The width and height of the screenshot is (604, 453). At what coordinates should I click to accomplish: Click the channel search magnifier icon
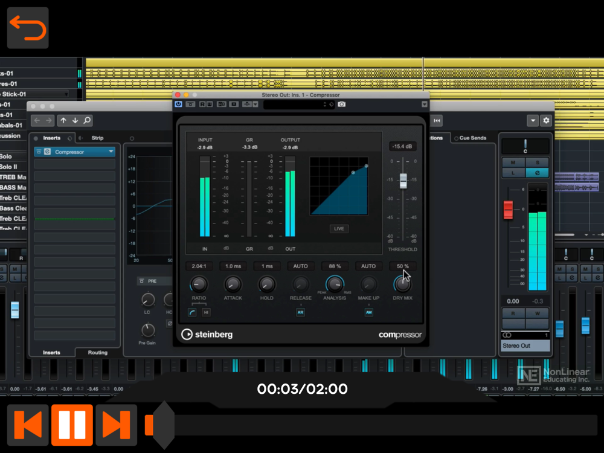[x=87, y=121]
